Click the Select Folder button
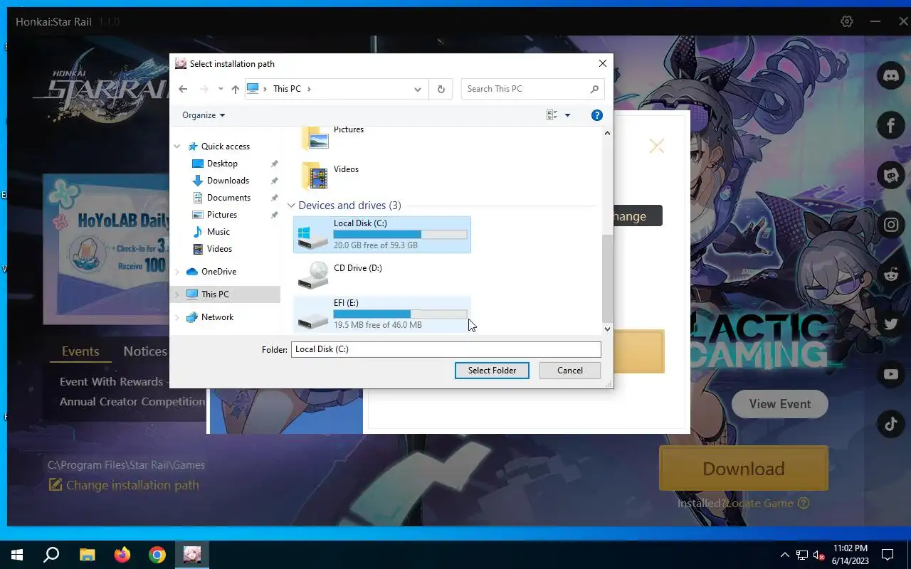Image resolution: width=911 pixels, height=569 pixels. point(492,371)
